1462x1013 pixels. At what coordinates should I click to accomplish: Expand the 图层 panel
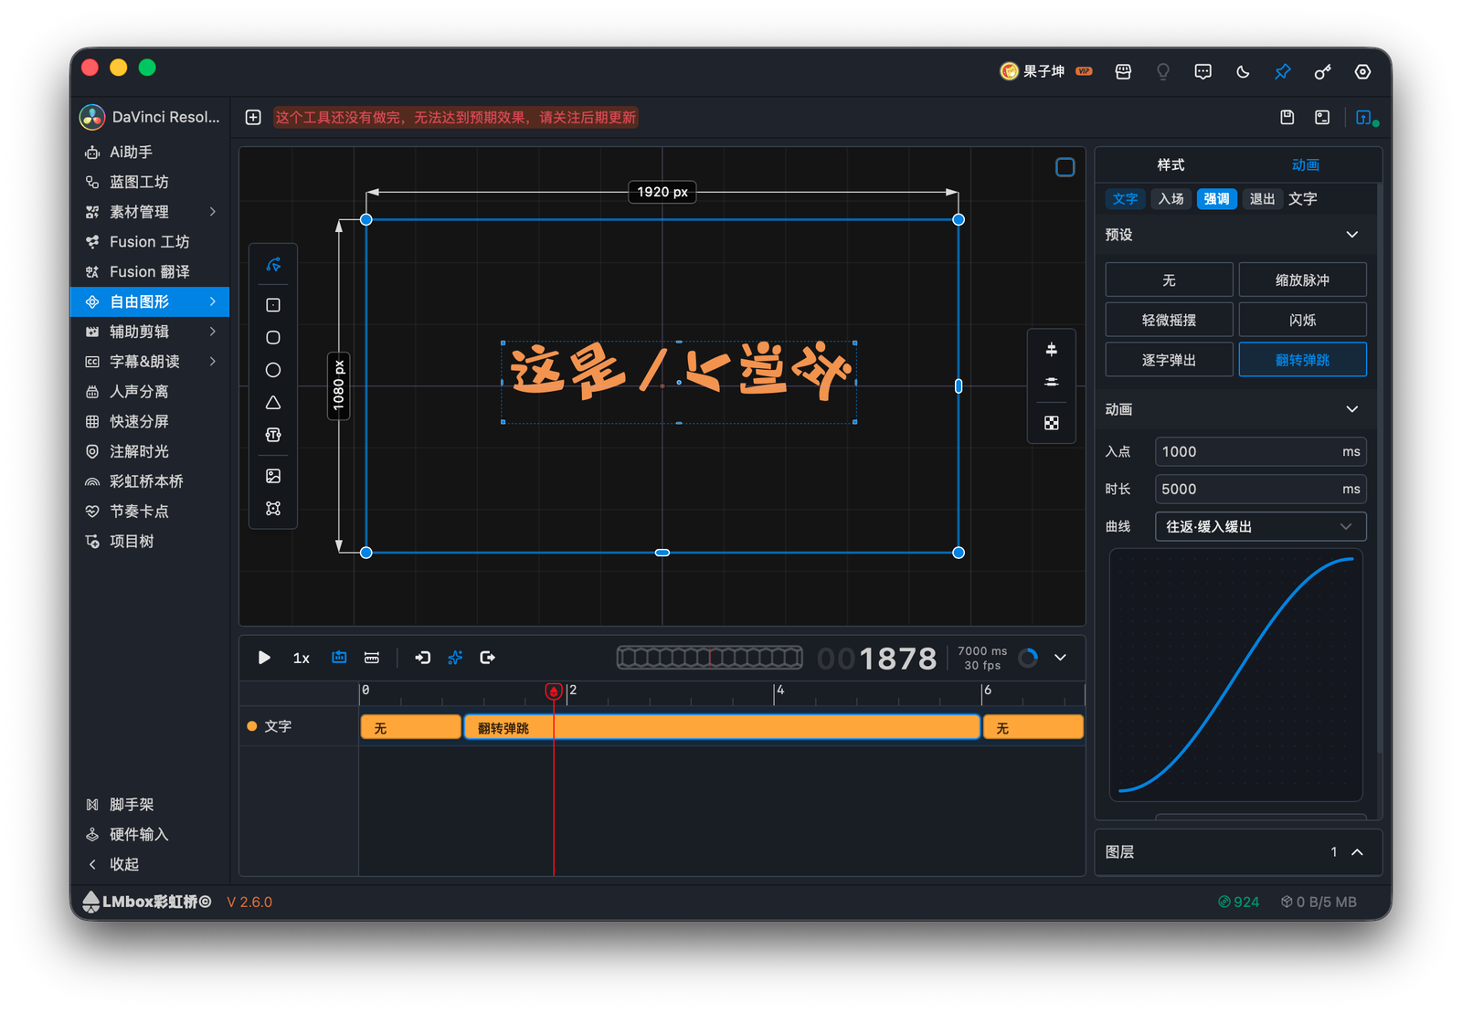pos(1358,852)
